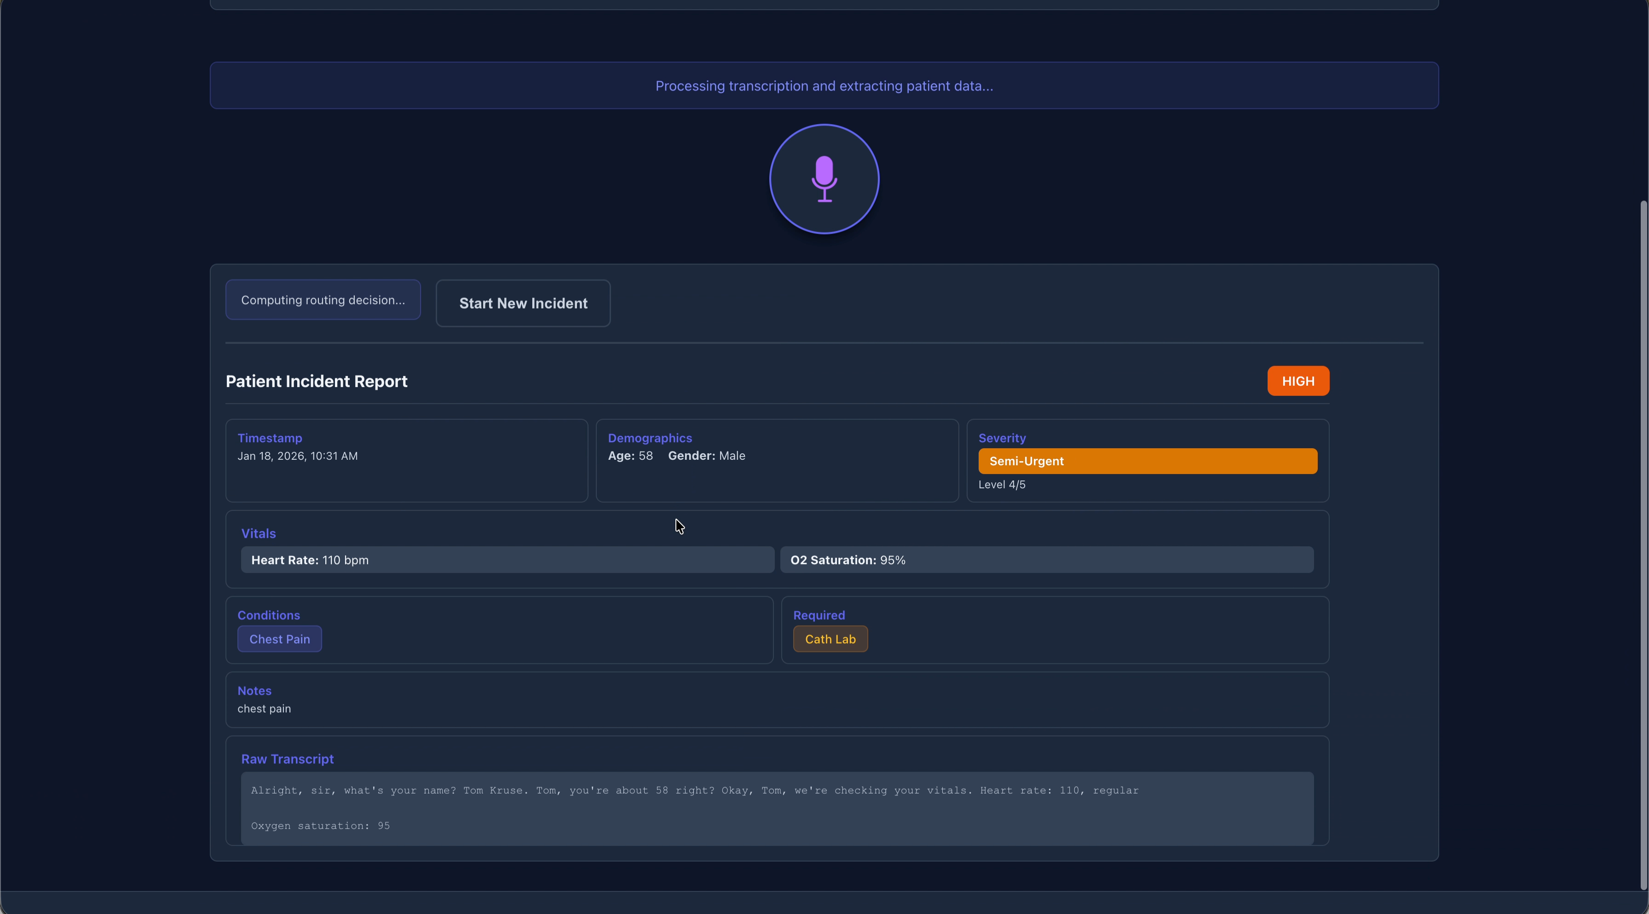Click the Notes section with chest pain
Viewport: 1649px width, 914px height.
(777, 700)
